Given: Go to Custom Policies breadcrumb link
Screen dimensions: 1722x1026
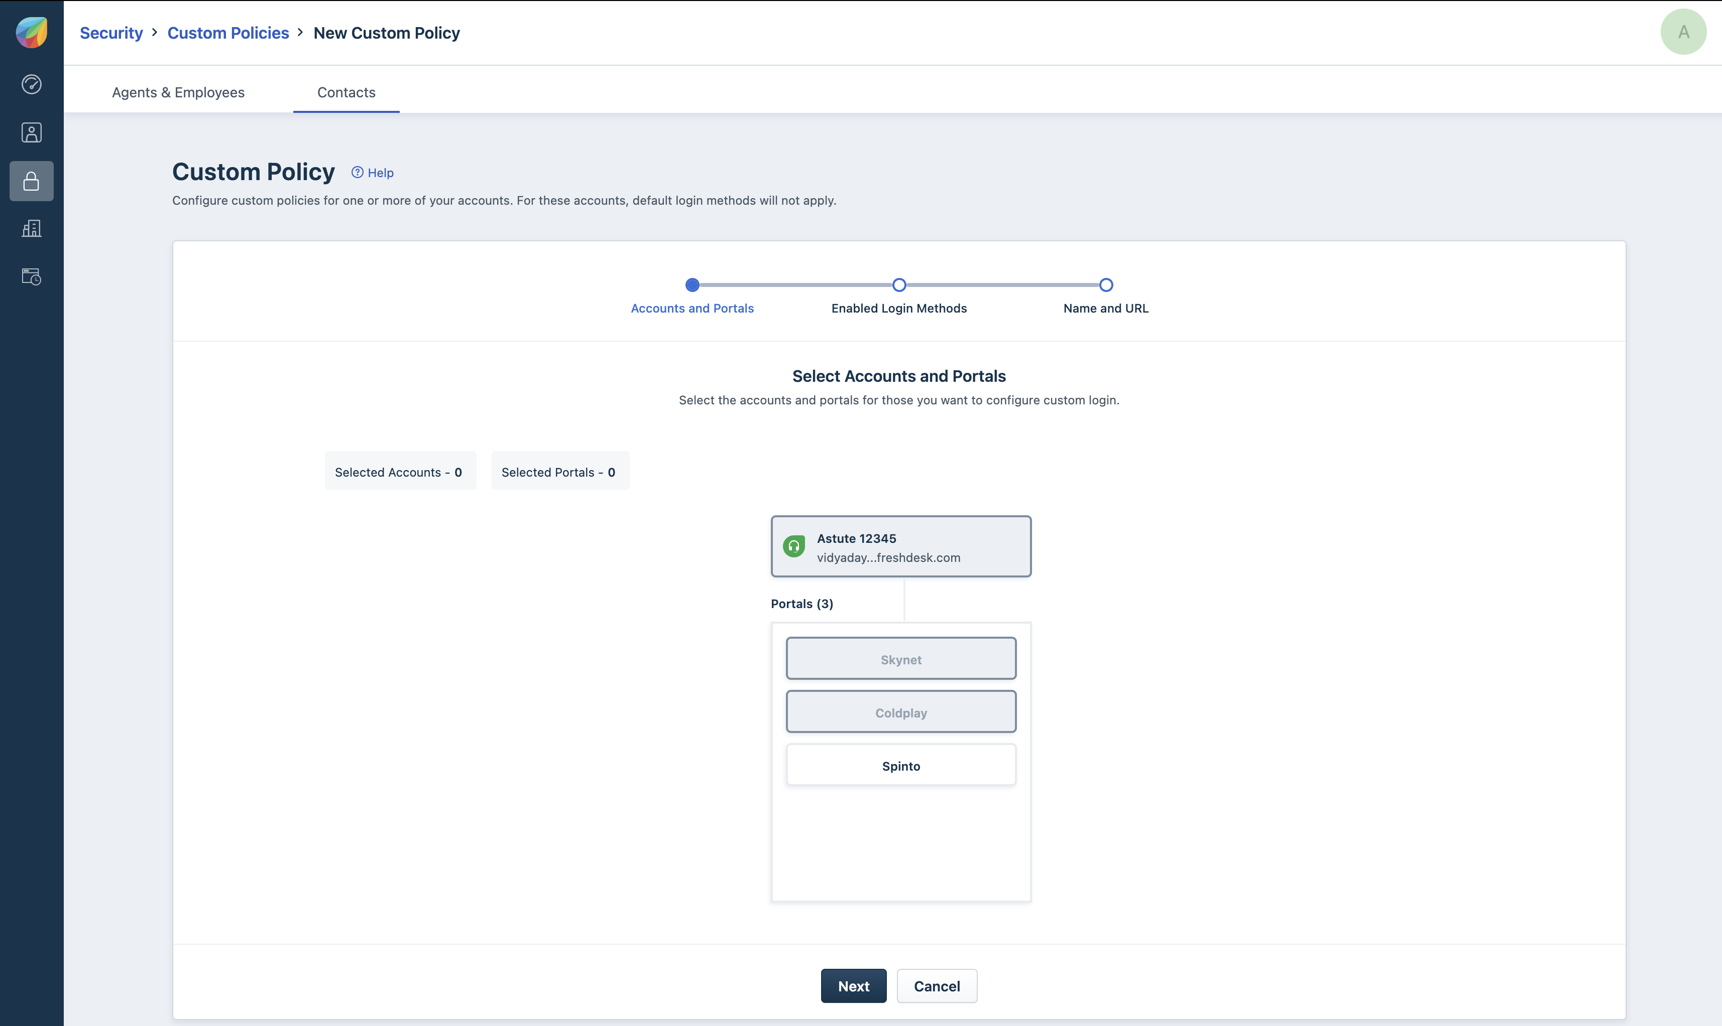Looking at the screenshot, I should [x=227, y=33].
